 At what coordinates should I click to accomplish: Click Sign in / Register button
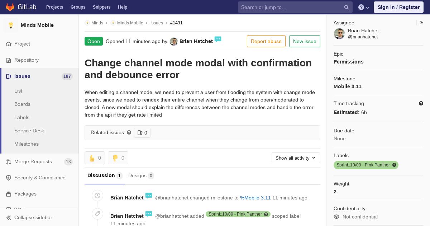tap(398, 7)
